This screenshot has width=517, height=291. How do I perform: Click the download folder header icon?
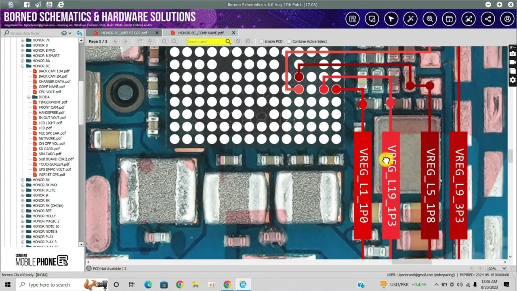pos(449,19)
